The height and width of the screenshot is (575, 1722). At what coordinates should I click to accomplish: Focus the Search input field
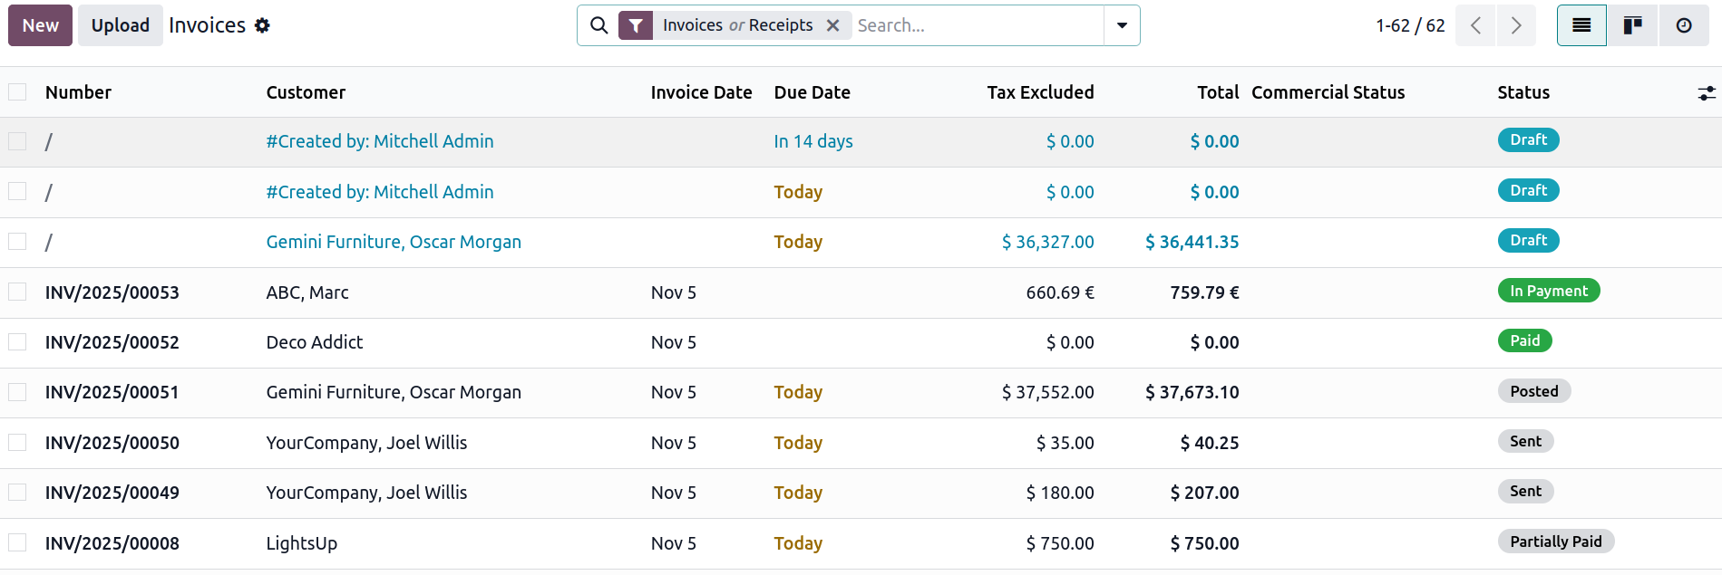click(x=975, y=25)
